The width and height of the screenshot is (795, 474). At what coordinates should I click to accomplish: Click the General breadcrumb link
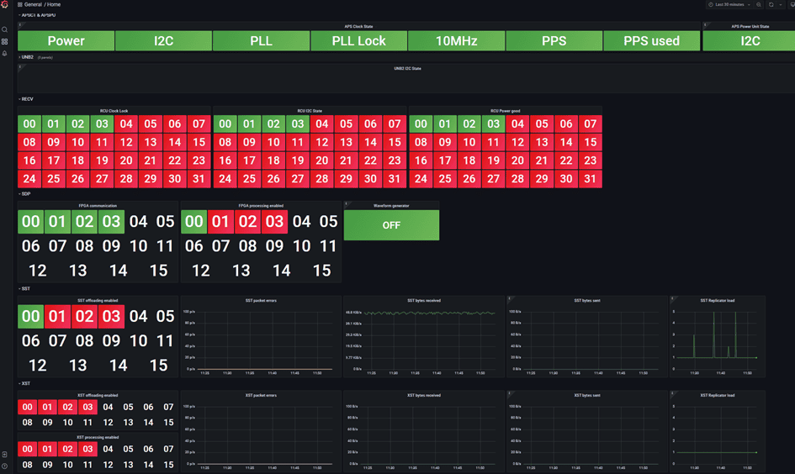(33, 4)
